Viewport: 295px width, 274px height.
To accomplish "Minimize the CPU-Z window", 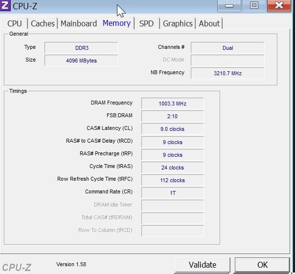I will pos(229,6).
